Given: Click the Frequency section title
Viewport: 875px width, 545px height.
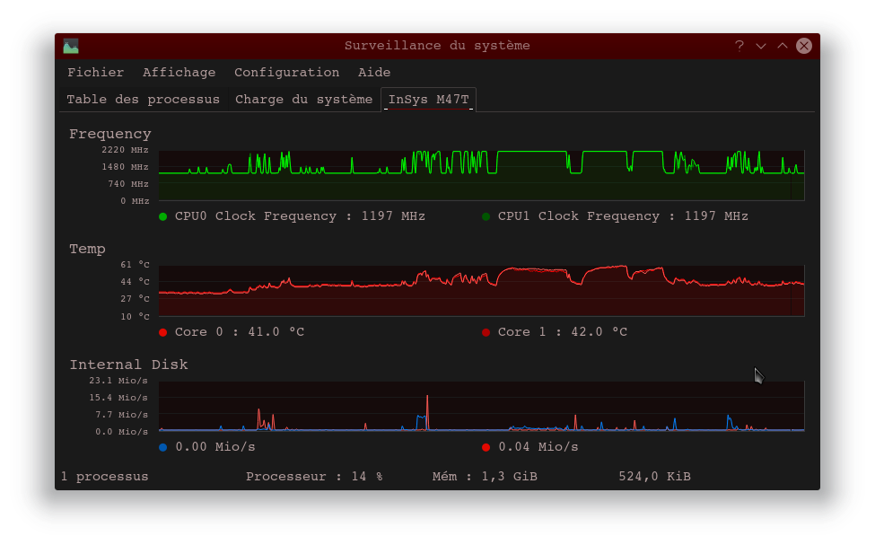Looking at the screenshot, I should pyautogui.click(x=109, y=134).
